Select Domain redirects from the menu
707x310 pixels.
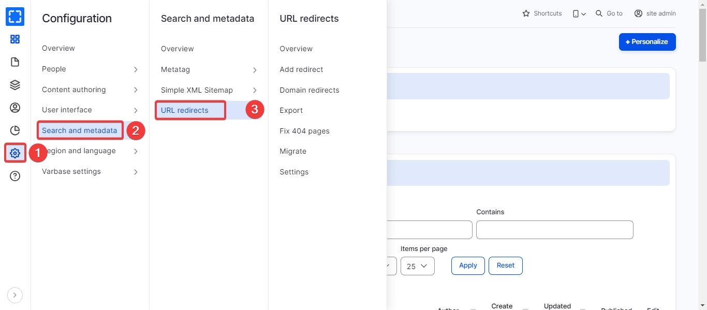click(310, 90)
